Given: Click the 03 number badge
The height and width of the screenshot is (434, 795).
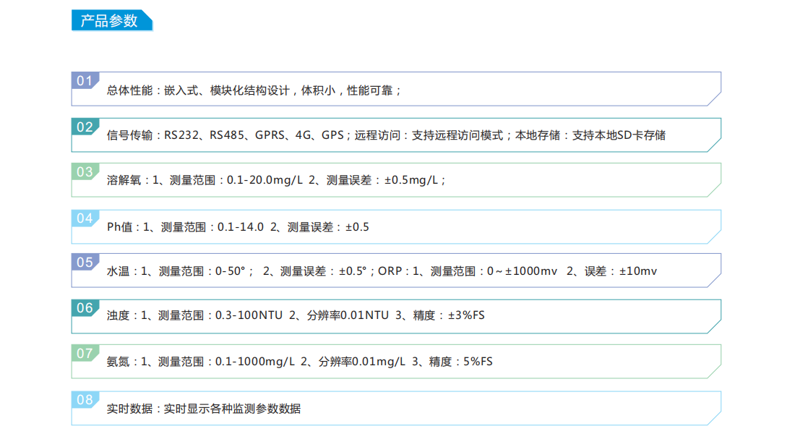Looking at the screenshot, I should 85,171.
